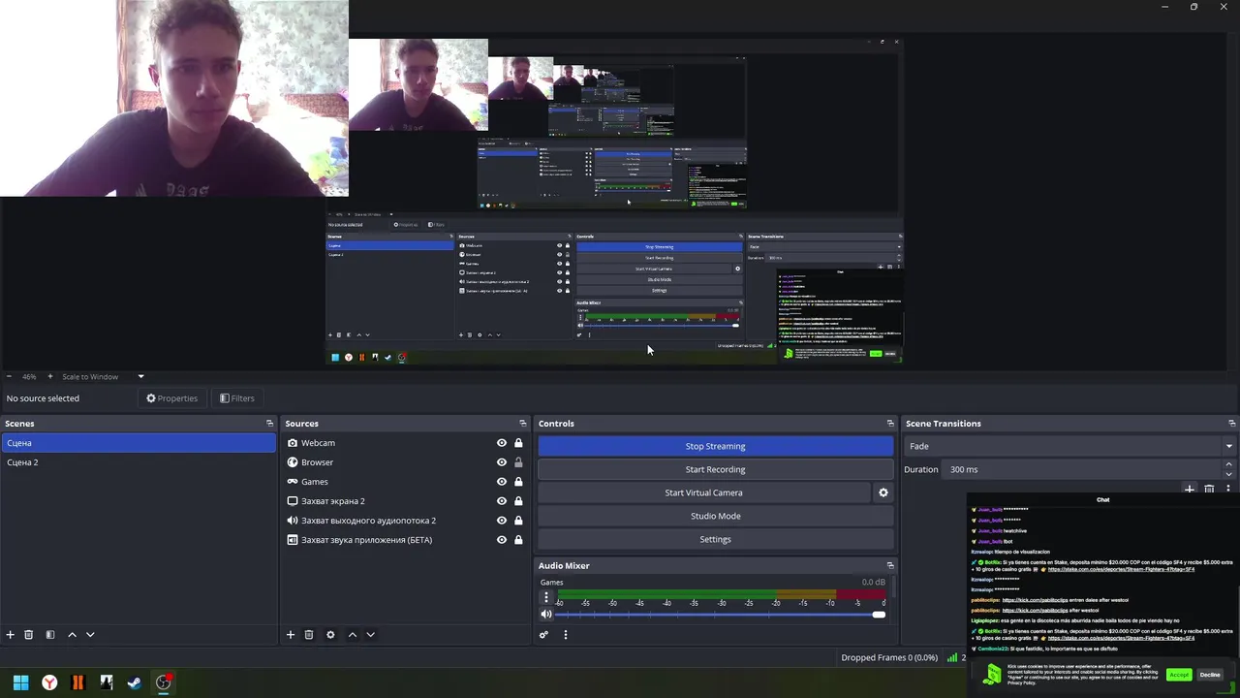Open Games audio track options dots

pos(546,598)
